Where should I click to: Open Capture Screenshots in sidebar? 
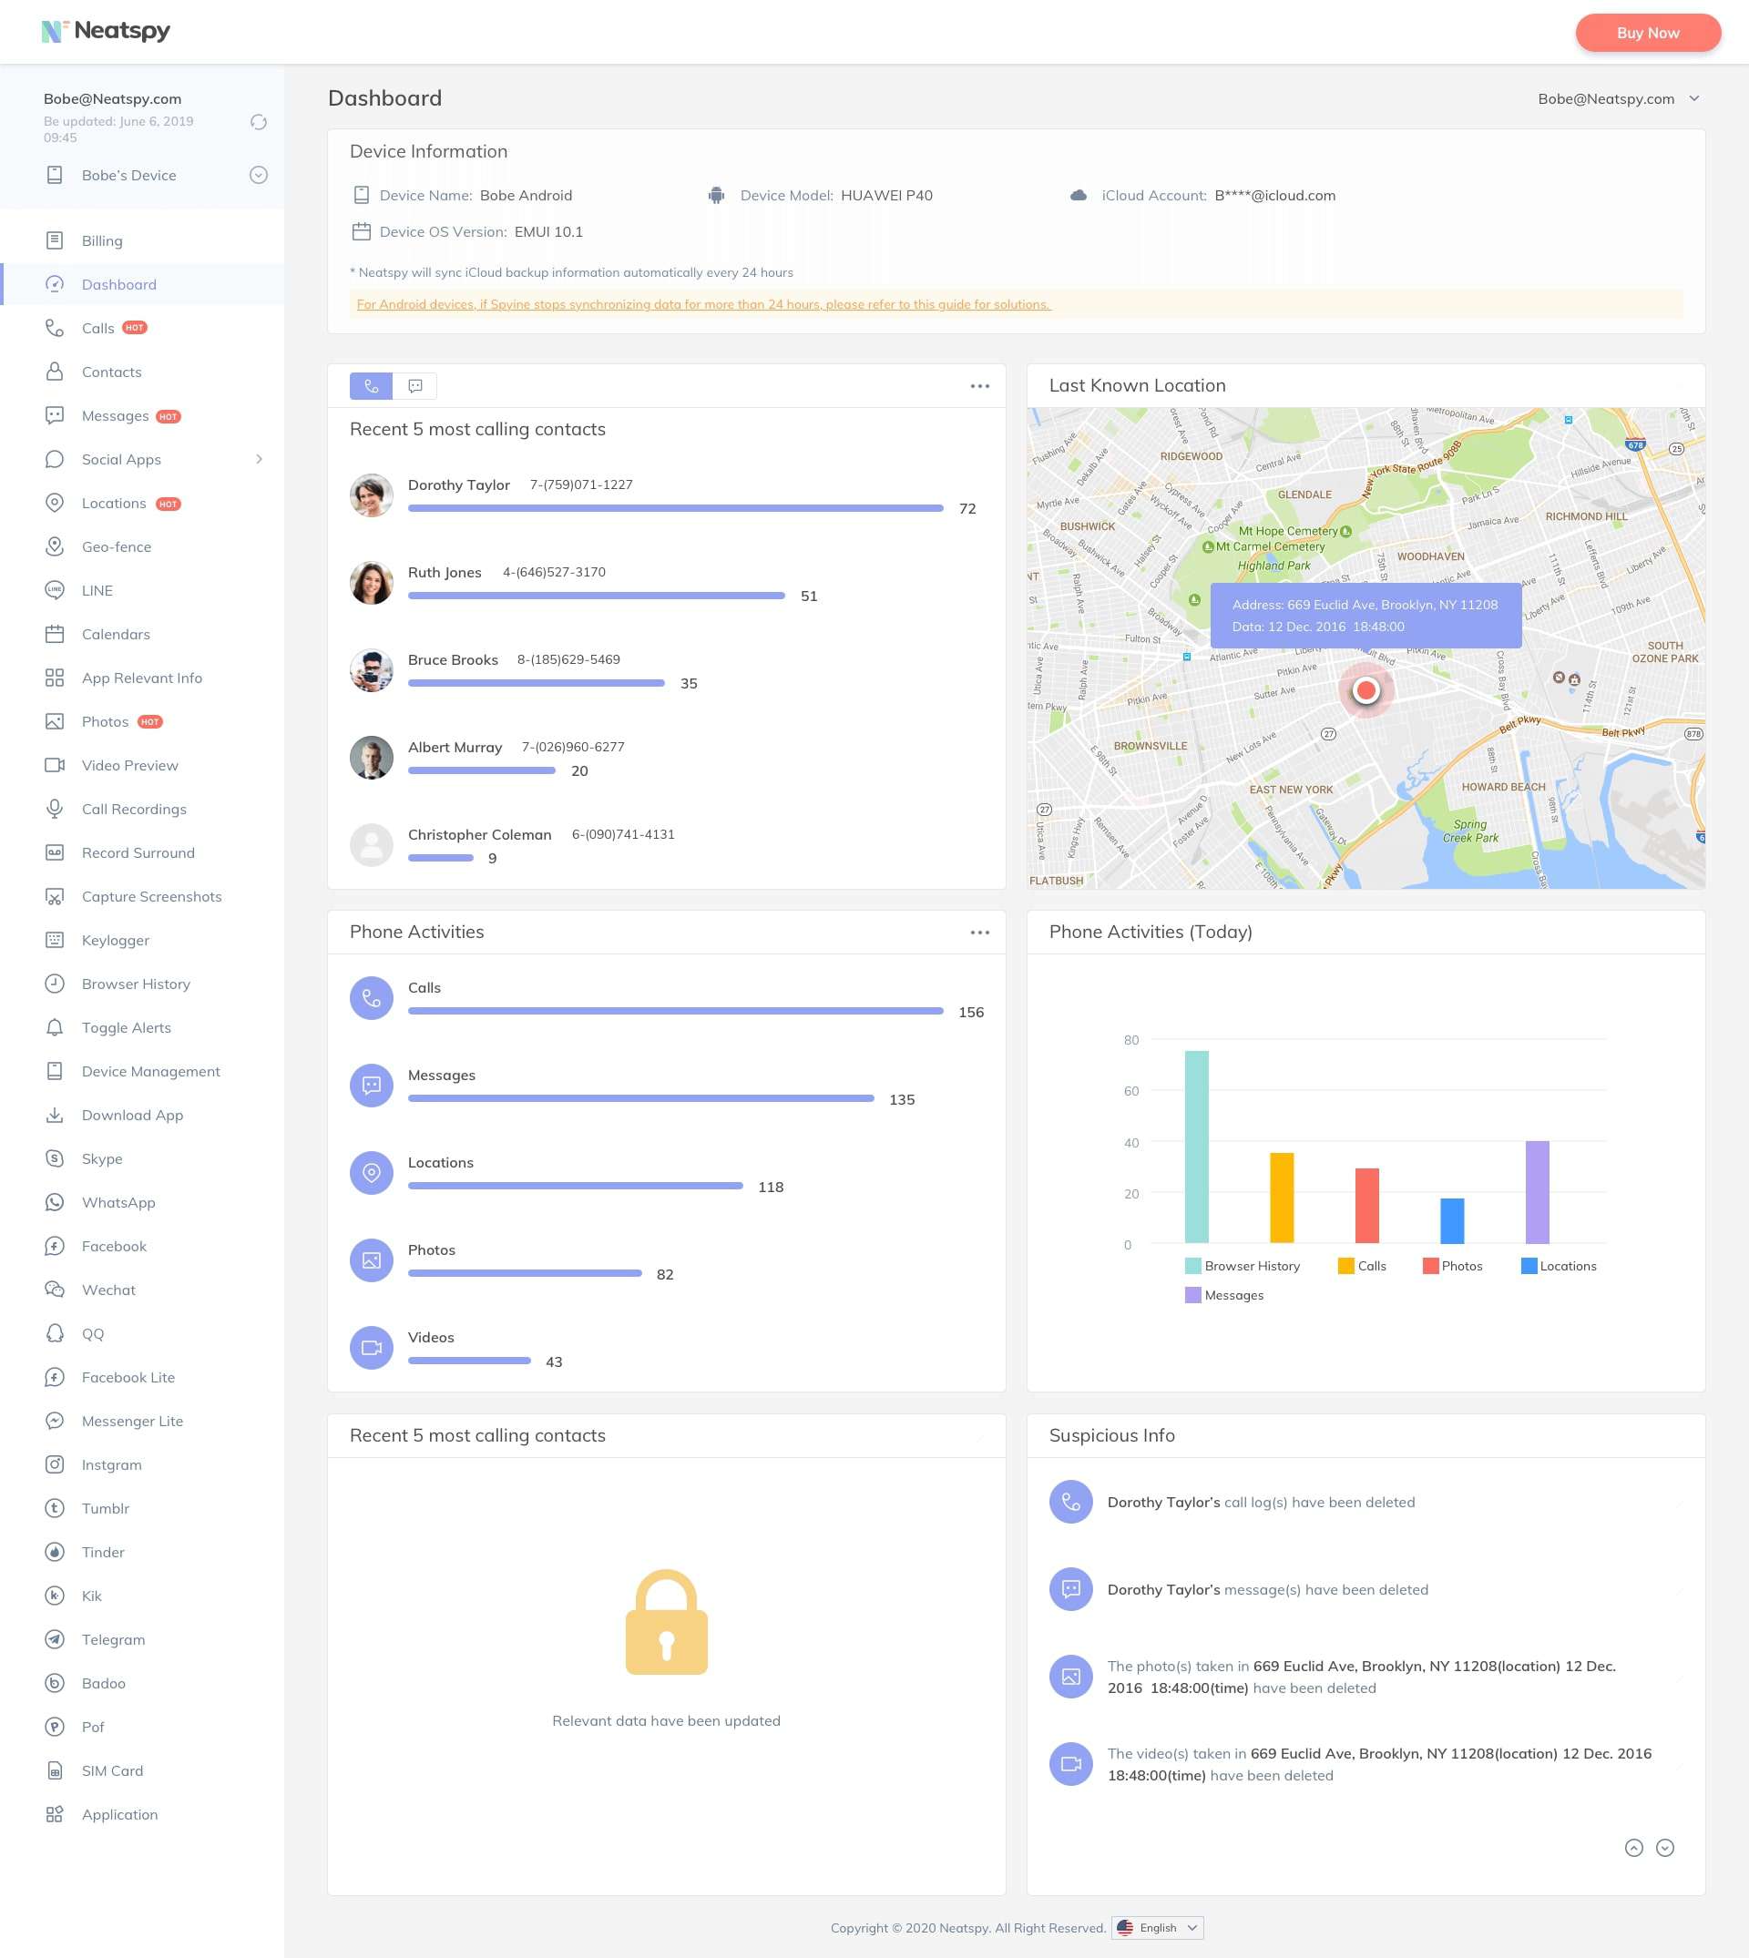tap(151, 896)
